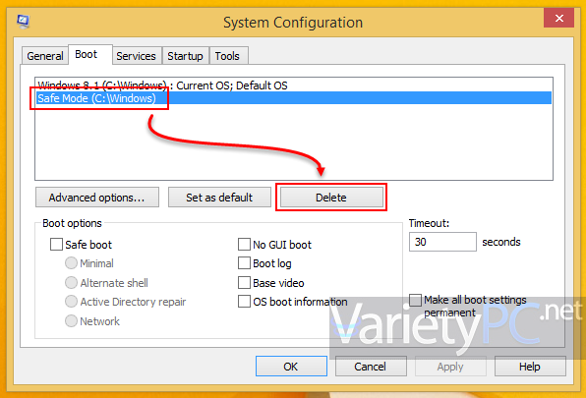
Task: Confirm with the OK button
Action: tap(291, 367)
